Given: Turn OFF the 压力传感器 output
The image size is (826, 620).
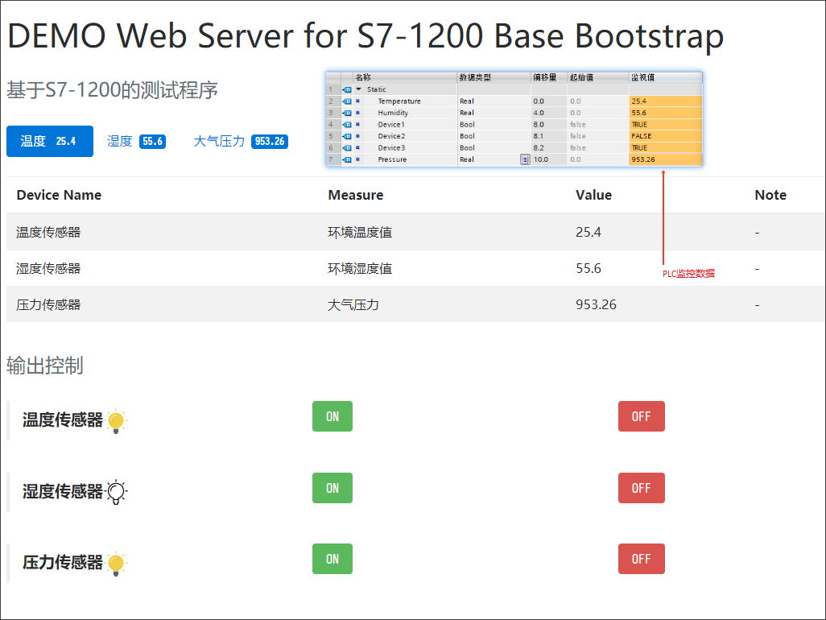Looking at the screenshot, I should point(641,559).
